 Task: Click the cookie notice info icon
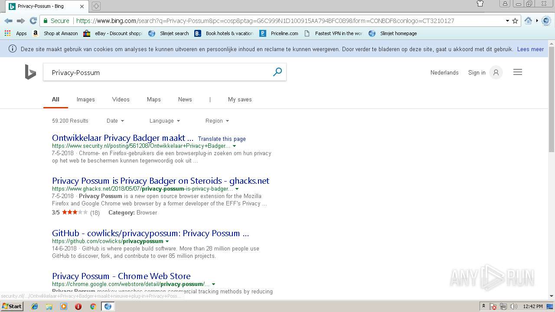pos(13,49)
